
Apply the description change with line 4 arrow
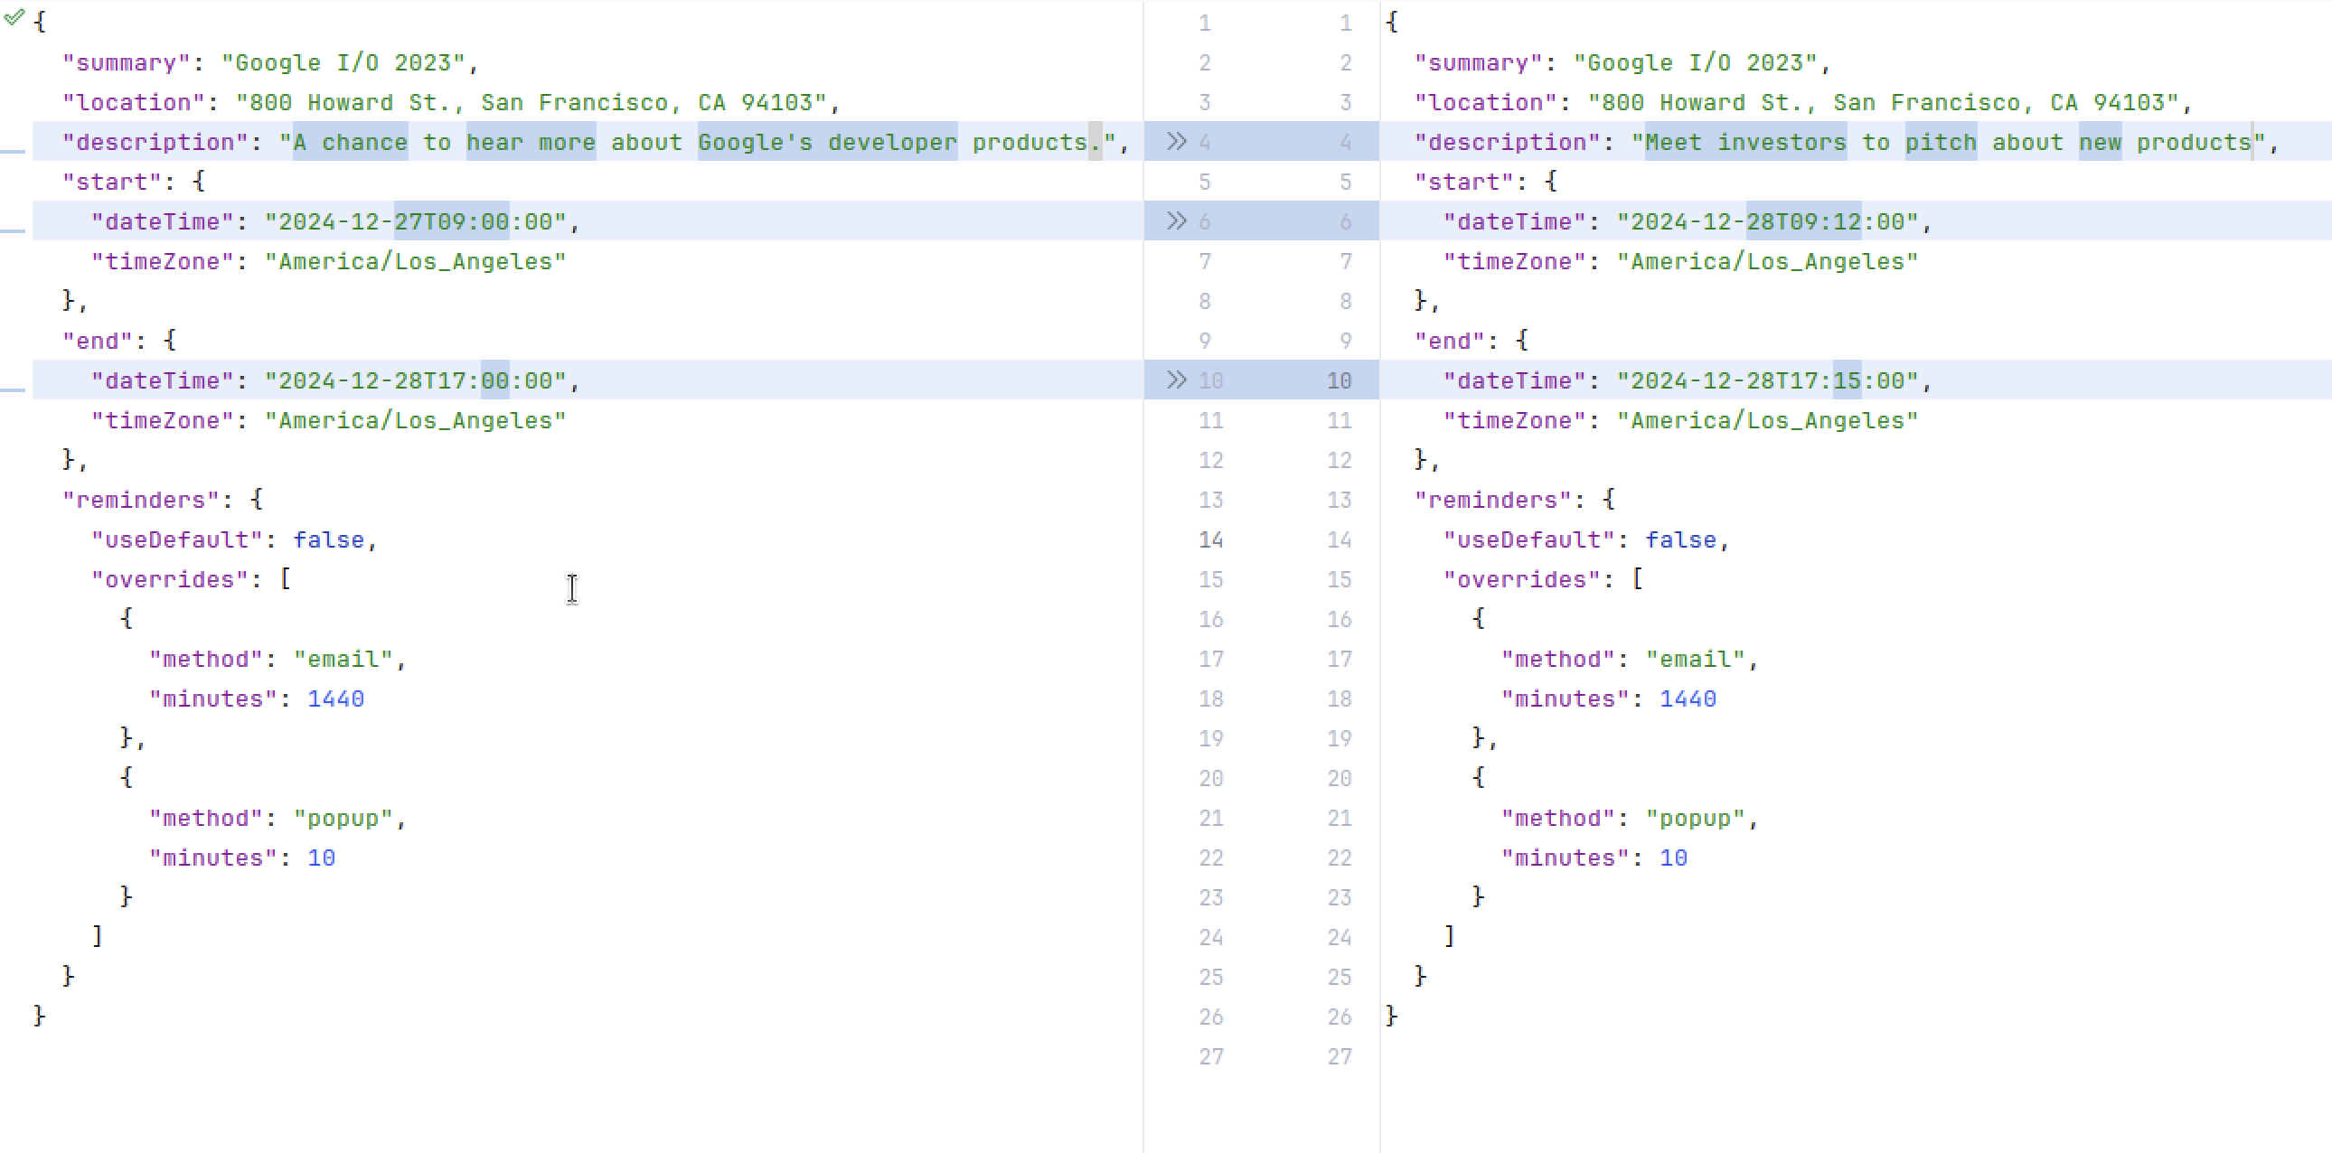[x=1176, y=141]
